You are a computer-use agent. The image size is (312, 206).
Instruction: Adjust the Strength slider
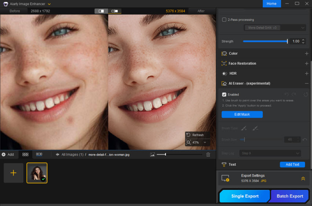pyautogui.click(x=265, y=41)
